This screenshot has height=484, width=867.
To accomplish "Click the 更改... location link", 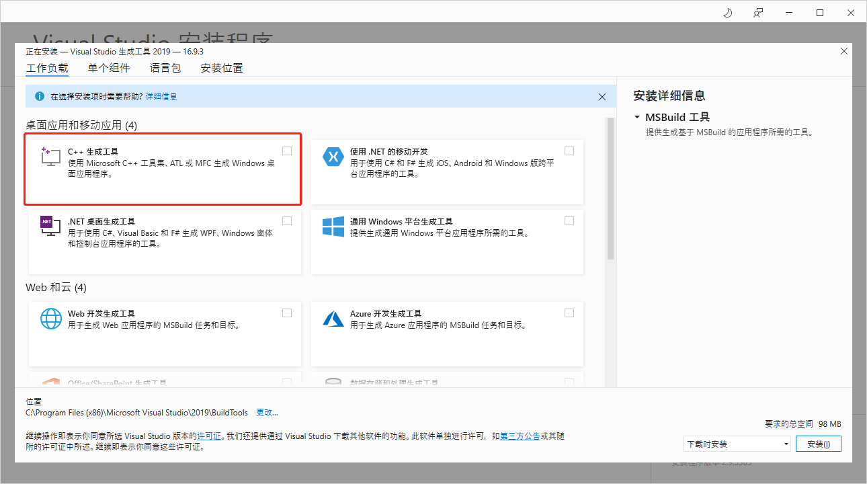I will click(267, 412).
